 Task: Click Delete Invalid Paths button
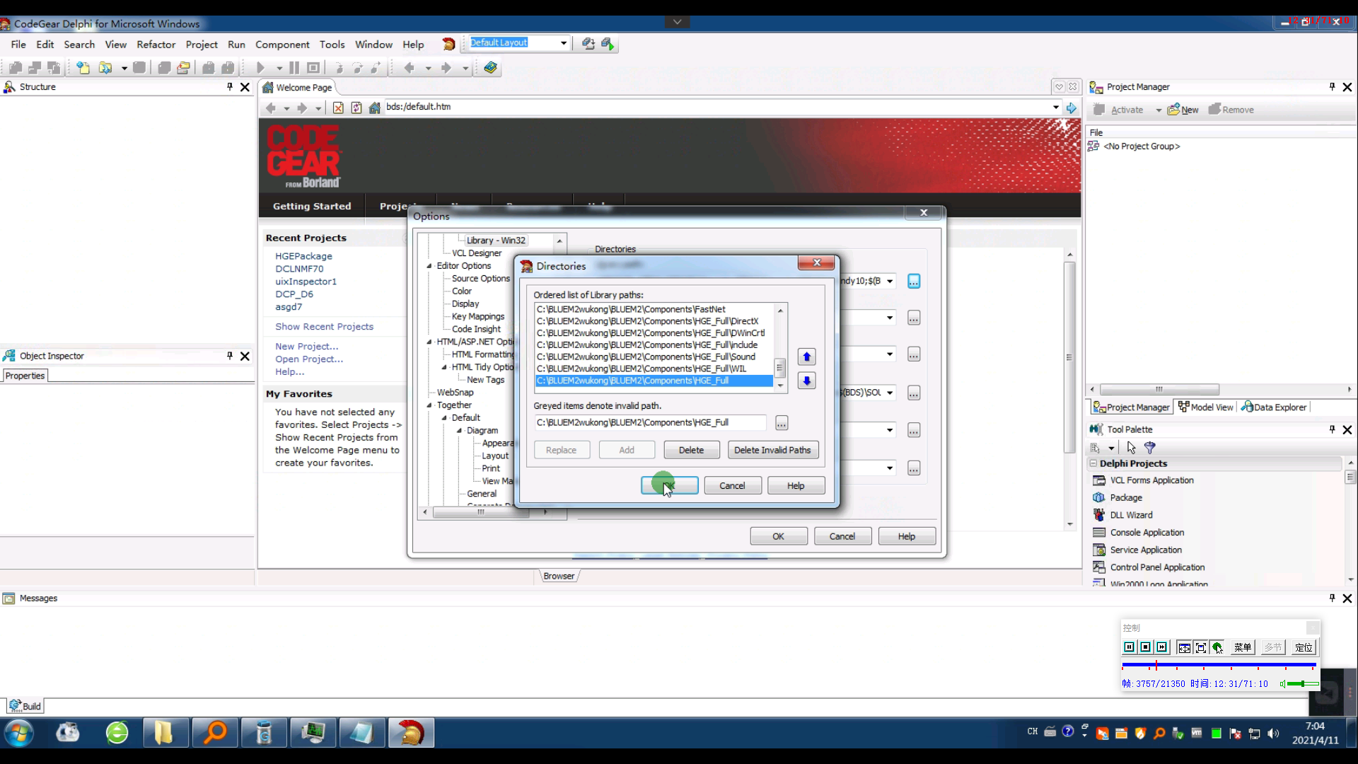pyautogui.click(x=772, y=450)
